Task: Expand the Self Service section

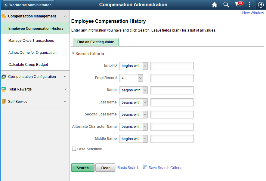Action: [65, 101]
